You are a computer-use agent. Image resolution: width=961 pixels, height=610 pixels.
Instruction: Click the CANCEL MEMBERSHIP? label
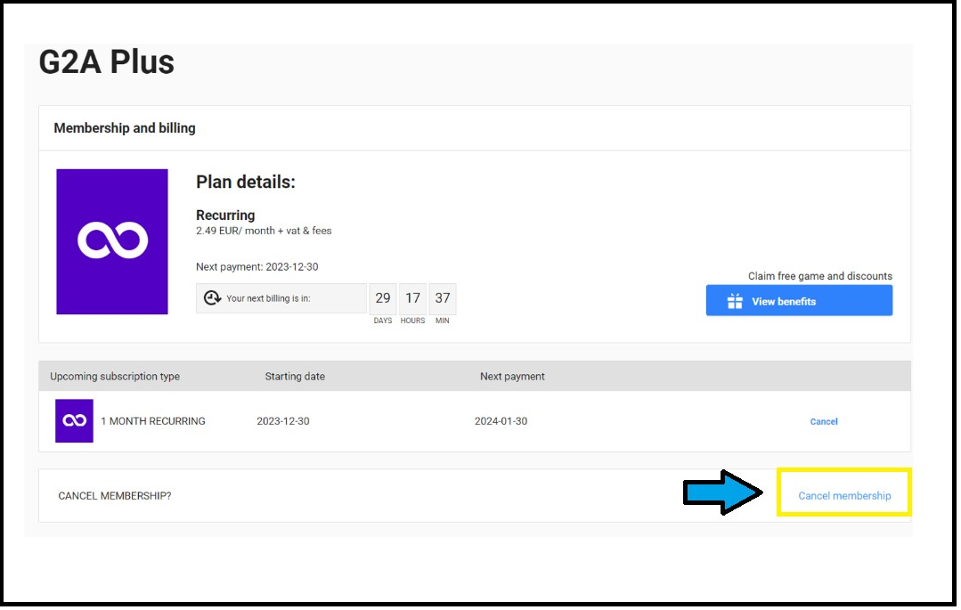[115, 496]
